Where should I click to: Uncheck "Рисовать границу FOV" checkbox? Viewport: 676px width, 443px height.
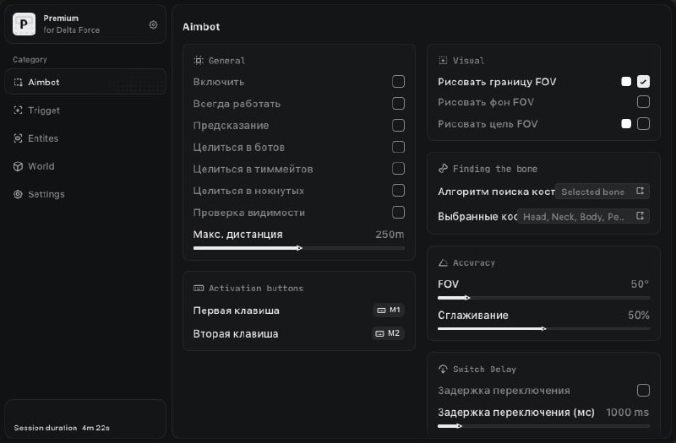tap(643, 82)
